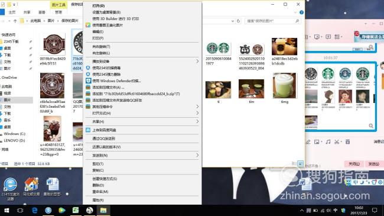Image resolution: width=384 pixels, height=216 pixels.
Task: Click the first 2345 virus scan icon
Action: coord(88,67)
